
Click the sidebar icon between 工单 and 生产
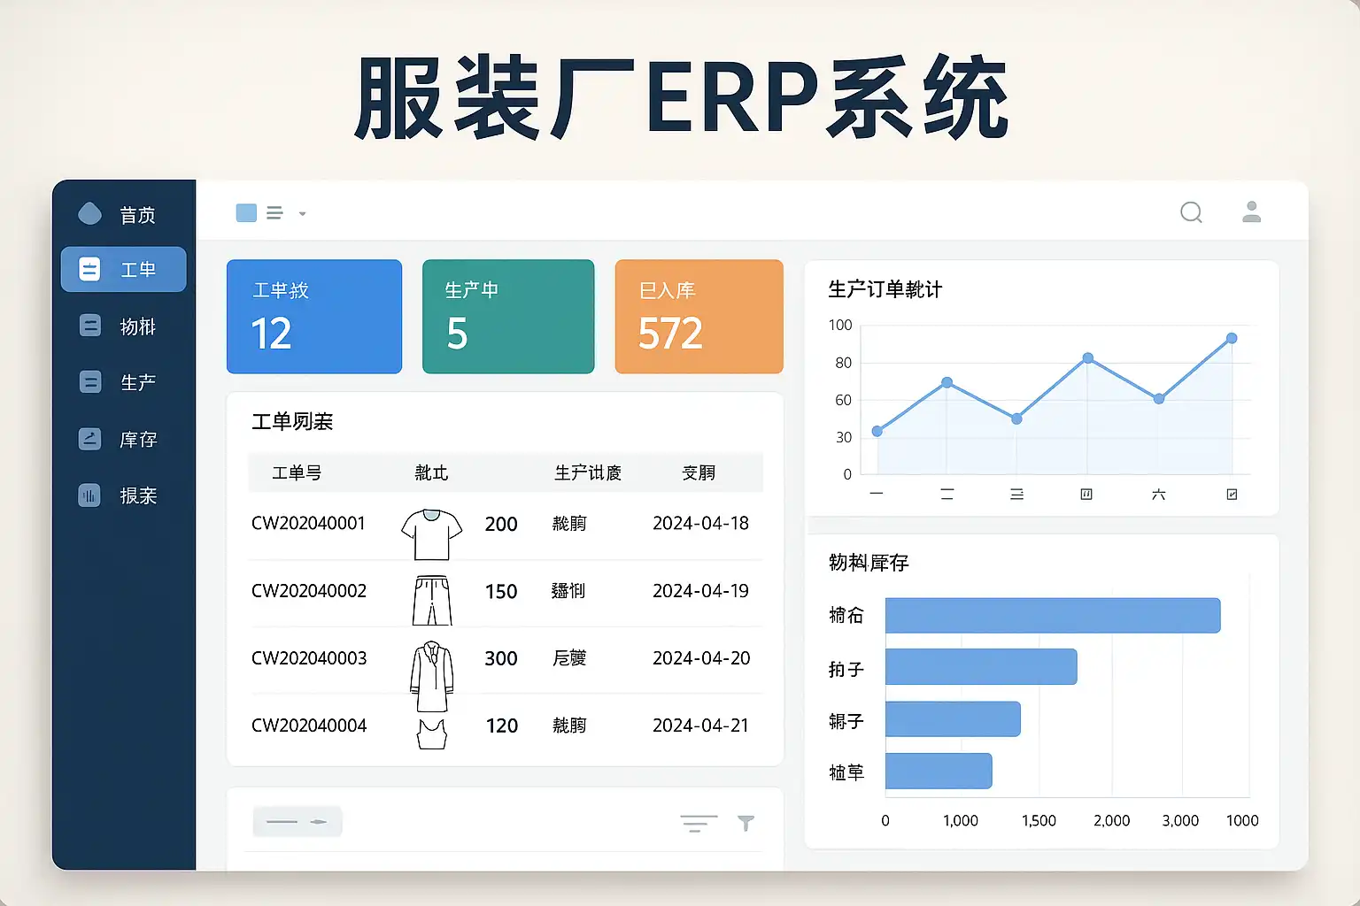[x=89, y=326]
